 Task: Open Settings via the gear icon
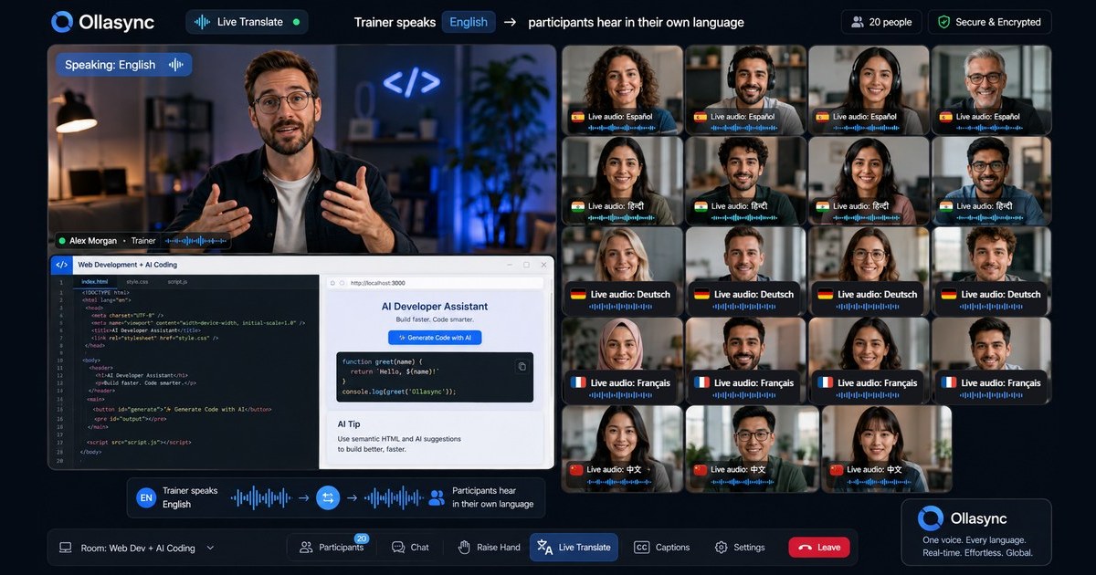tap(721, 548)
